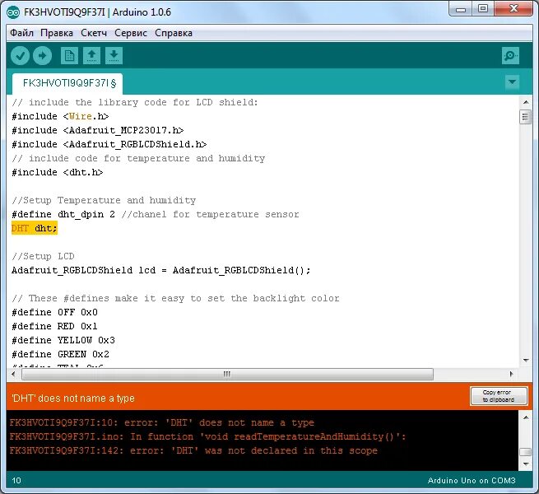Maximize the Arduino window
The width and height of the screenshot is (539, 494).
[x=483, y=9]
